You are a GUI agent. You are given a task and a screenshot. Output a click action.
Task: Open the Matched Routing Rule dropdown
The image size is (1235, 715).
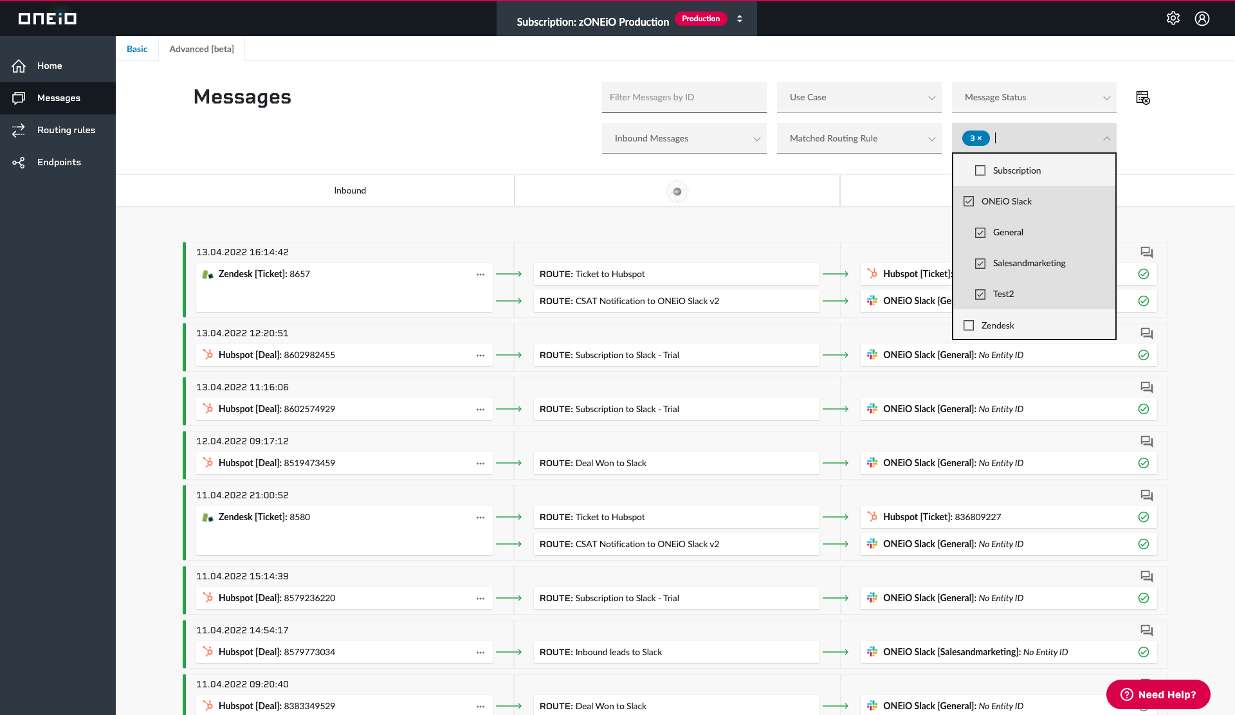[x=859, y=138]
